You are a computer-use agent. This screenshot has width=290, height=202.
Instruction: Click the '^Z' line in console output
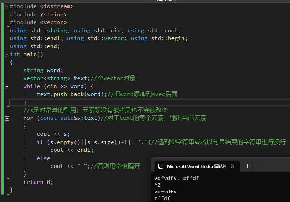click(x=157, y=185)
